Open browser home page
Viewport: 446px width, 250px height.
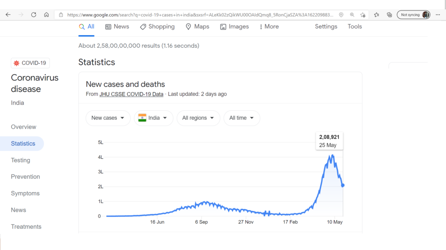click(x=46, y=15)
